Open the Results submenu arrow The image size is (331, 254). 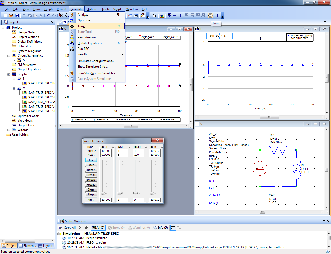[x=122, y=54]
